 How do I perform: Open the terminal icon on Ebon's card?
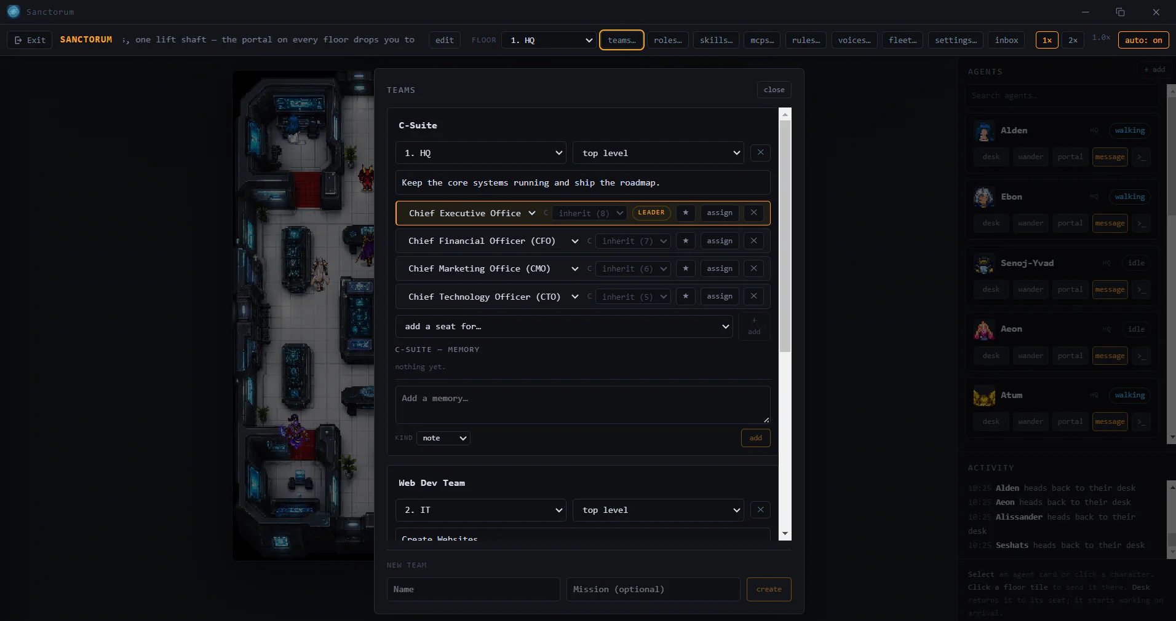point(1142,223)
